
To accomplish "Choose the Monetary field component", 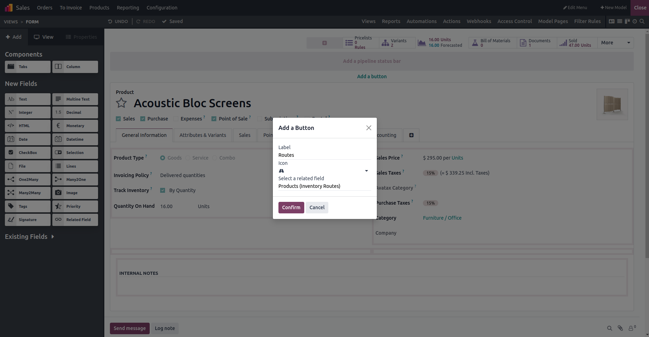I will (75, 126).
